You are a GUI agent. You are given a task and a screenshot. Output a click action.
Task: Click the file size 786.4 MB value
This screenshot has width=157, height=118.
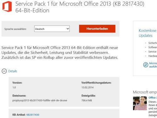[x=87, y=100]
